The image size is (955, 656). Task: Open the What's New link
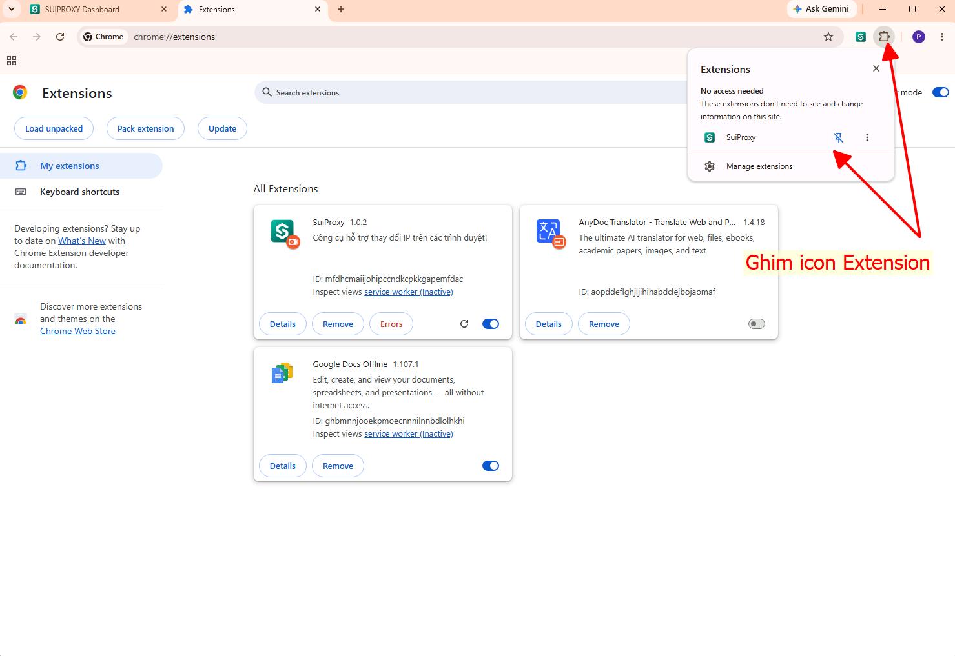tap(82, 241)
